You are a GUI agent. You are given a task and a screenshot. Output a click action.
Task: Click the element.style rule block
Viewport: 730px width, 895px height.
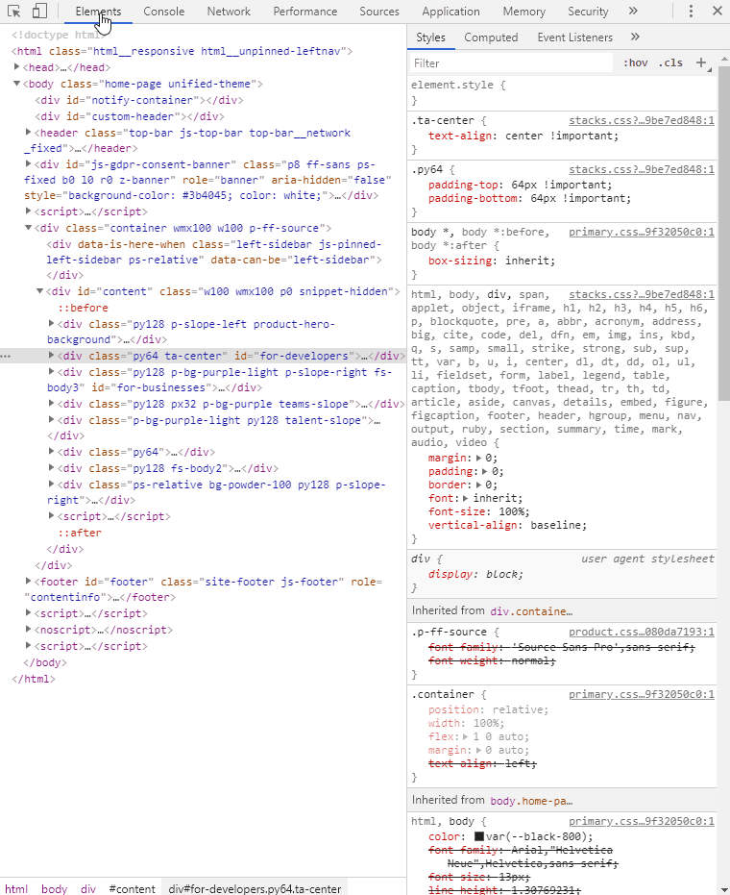(562, 92)
